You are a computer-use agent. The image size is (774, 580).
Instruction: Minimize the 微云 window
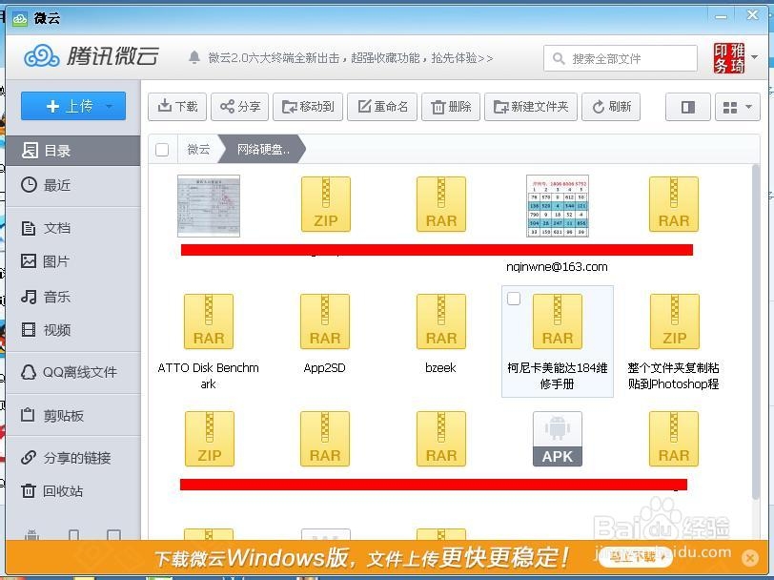[x=722, y=17]
